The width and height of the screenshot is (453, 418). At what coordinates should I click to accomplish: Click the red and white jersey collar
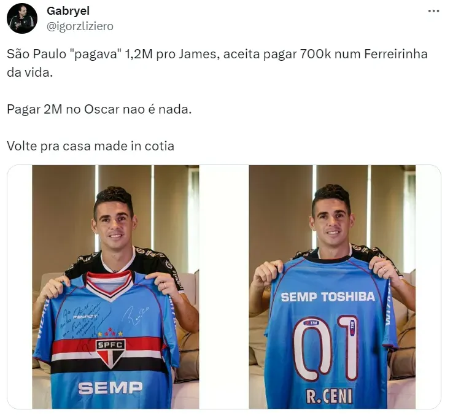(109, 284)
